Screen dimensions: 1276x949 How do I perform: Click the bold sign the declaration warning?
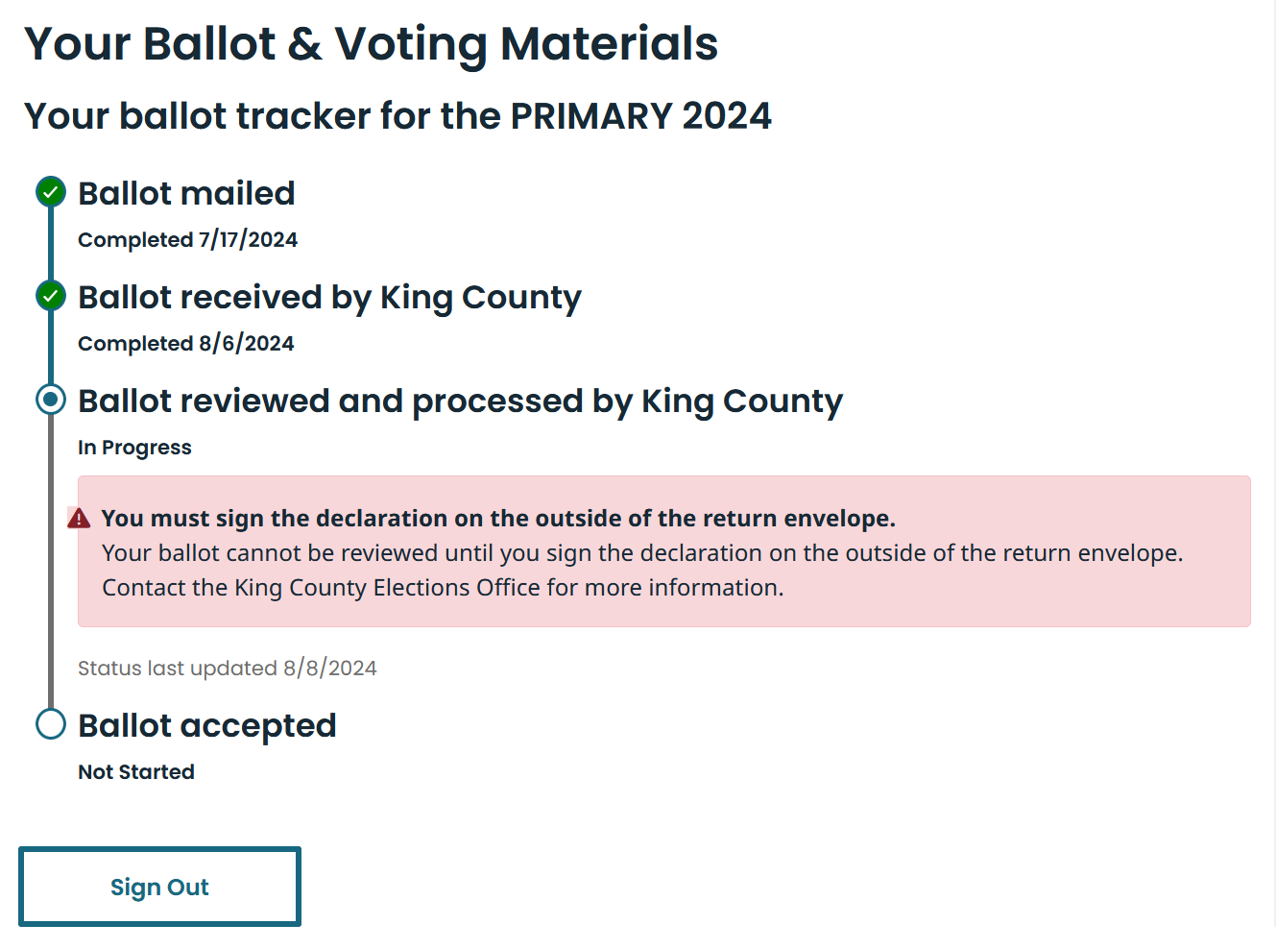coord(498,519)
